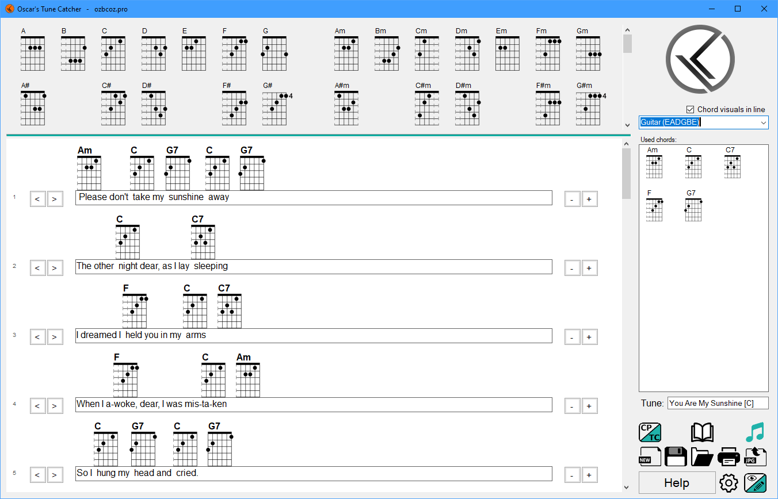The width and height of the screenshot is (778, 499).
Task: Open a tune with folder icon
Action: click(702, 456)
